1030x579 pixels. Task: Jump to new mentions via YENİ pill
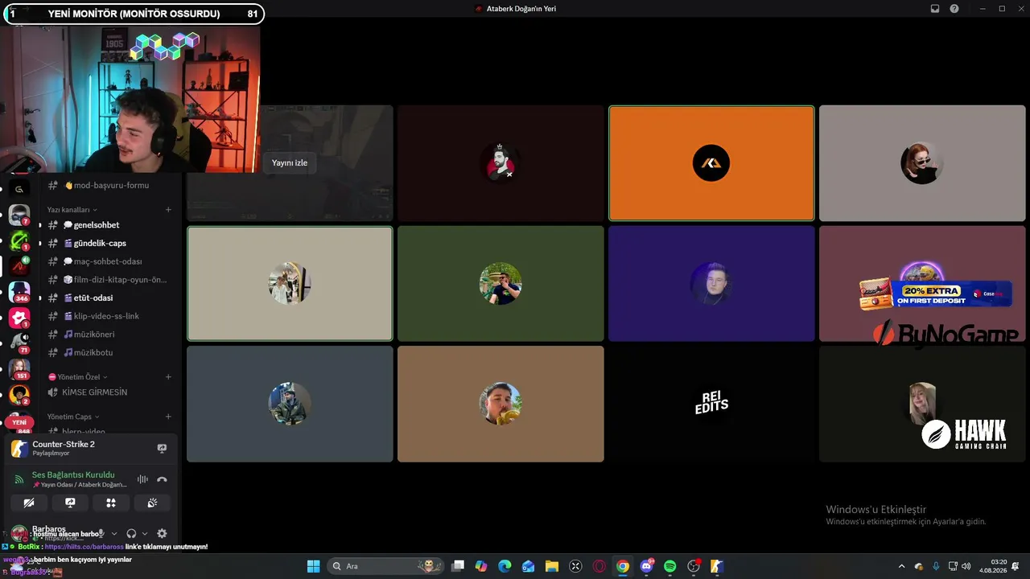click(19, 422)
